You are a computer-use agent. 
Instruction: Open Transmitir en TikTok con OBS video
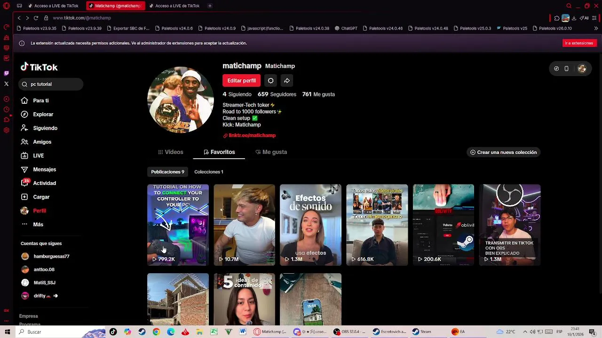point(510,225)
